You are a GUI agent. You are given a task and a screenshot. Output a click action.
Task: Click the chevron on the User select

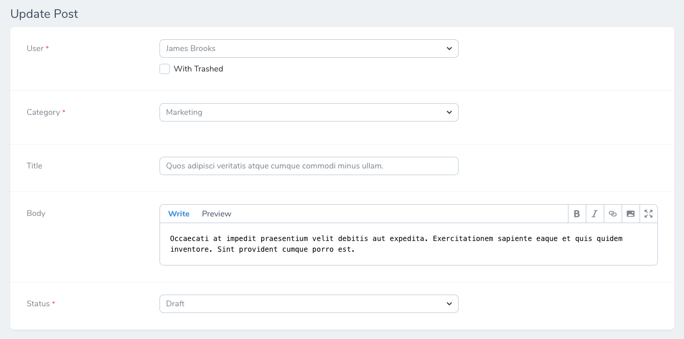coord(449,48)
